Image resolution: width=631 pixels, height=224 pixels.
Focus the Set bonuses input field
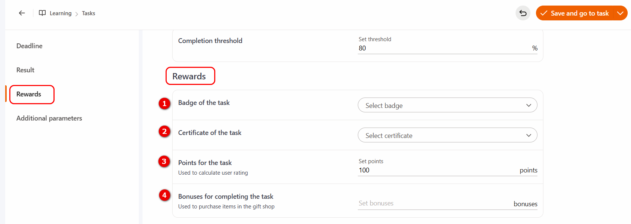(x=434, y=204)
